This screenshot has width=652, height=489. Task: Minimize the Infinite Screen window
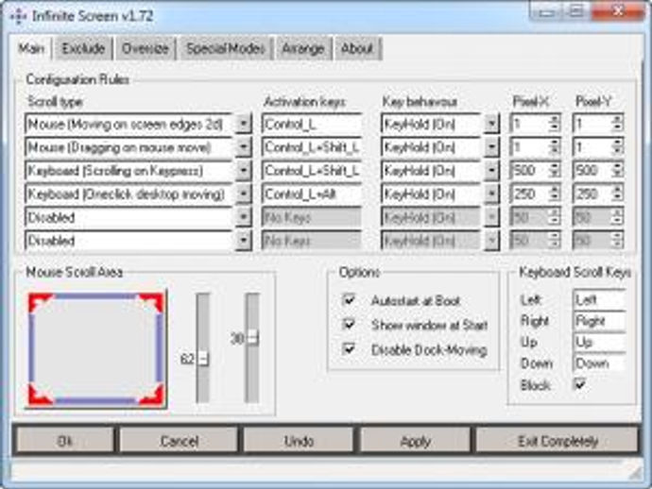[545, 11]
